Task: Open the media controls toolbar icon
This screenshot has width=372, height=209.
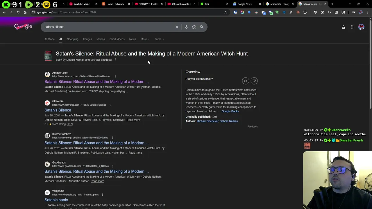Action: point(354,12)
